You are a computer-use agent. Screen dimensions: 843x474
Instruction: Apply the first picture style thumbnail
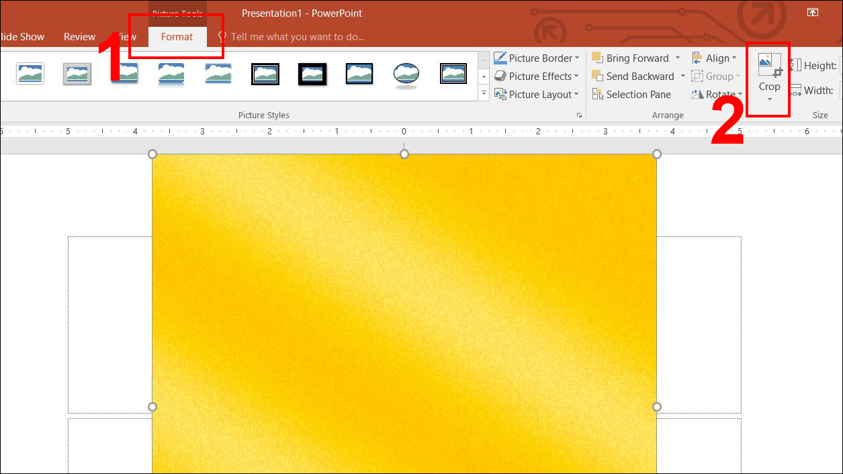click(30, 74)
